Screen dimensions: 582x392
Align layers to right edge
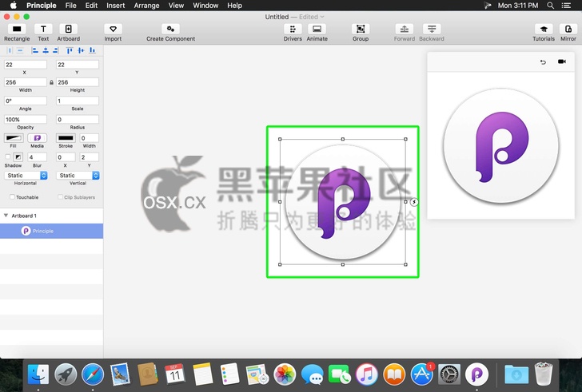55,50
